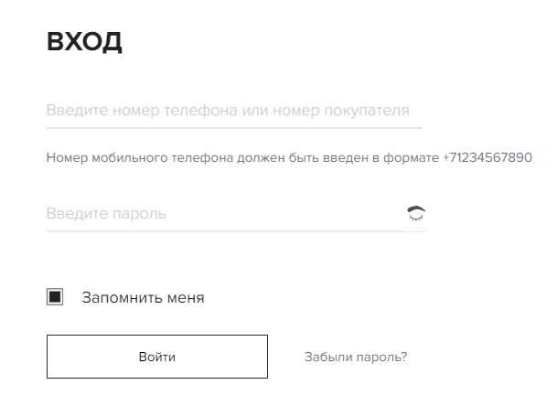Toggle password visibility eye icon
The height and width of the screenshot is (406, 557).
[416, 213]
